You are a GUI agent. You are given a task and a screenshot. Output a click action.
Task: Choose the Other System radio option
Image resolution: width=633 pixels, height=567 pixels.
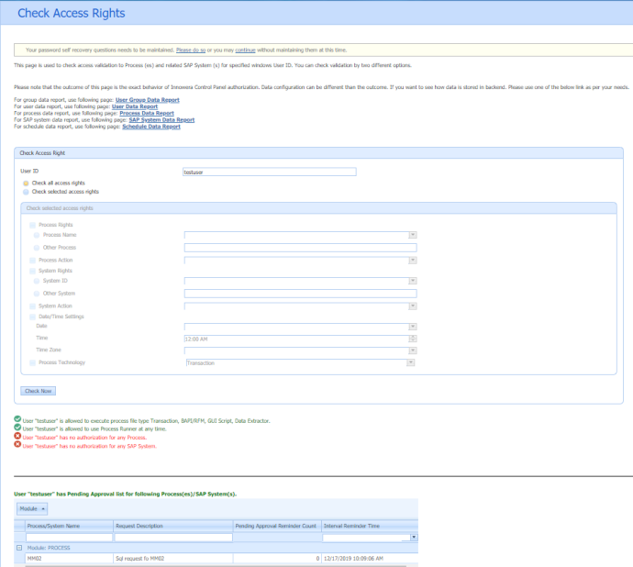(x=37, y=294)
